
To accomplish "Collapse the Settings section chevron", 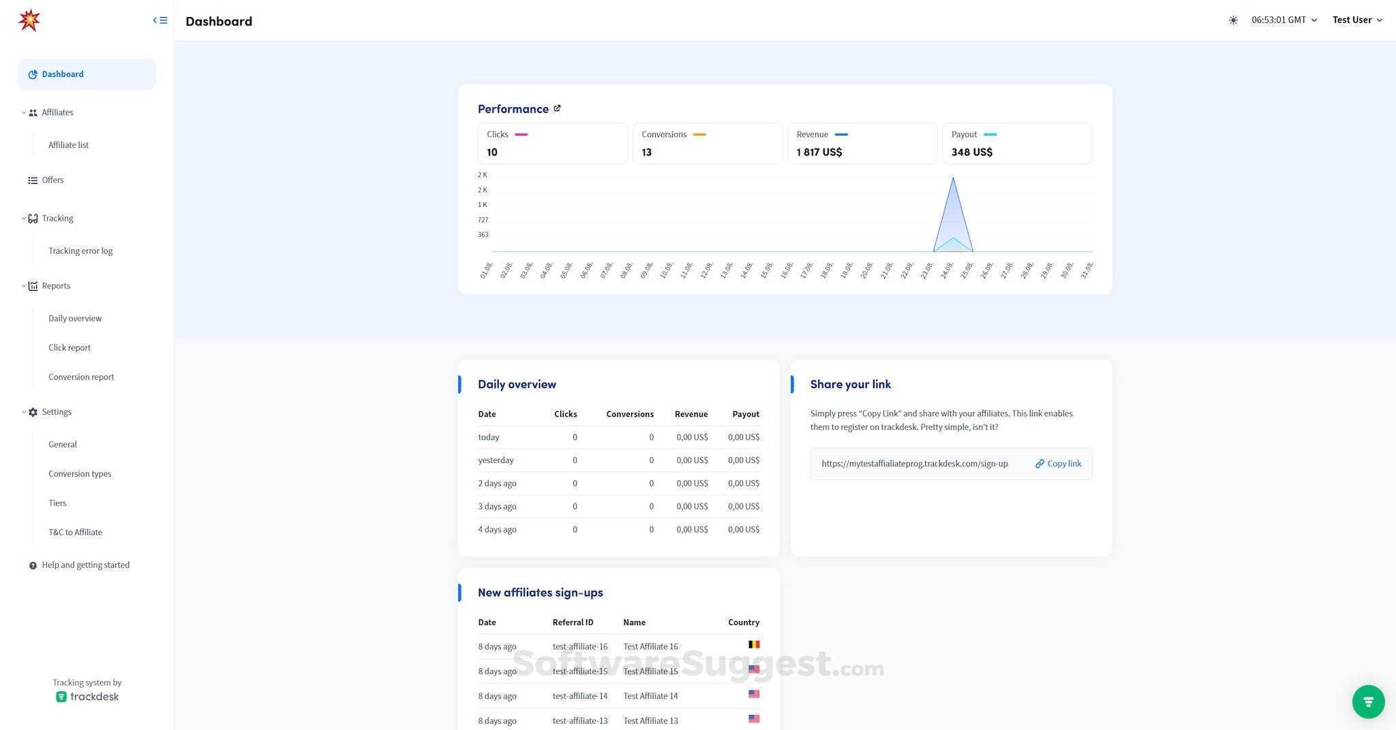I will click(x=23, y=412).
